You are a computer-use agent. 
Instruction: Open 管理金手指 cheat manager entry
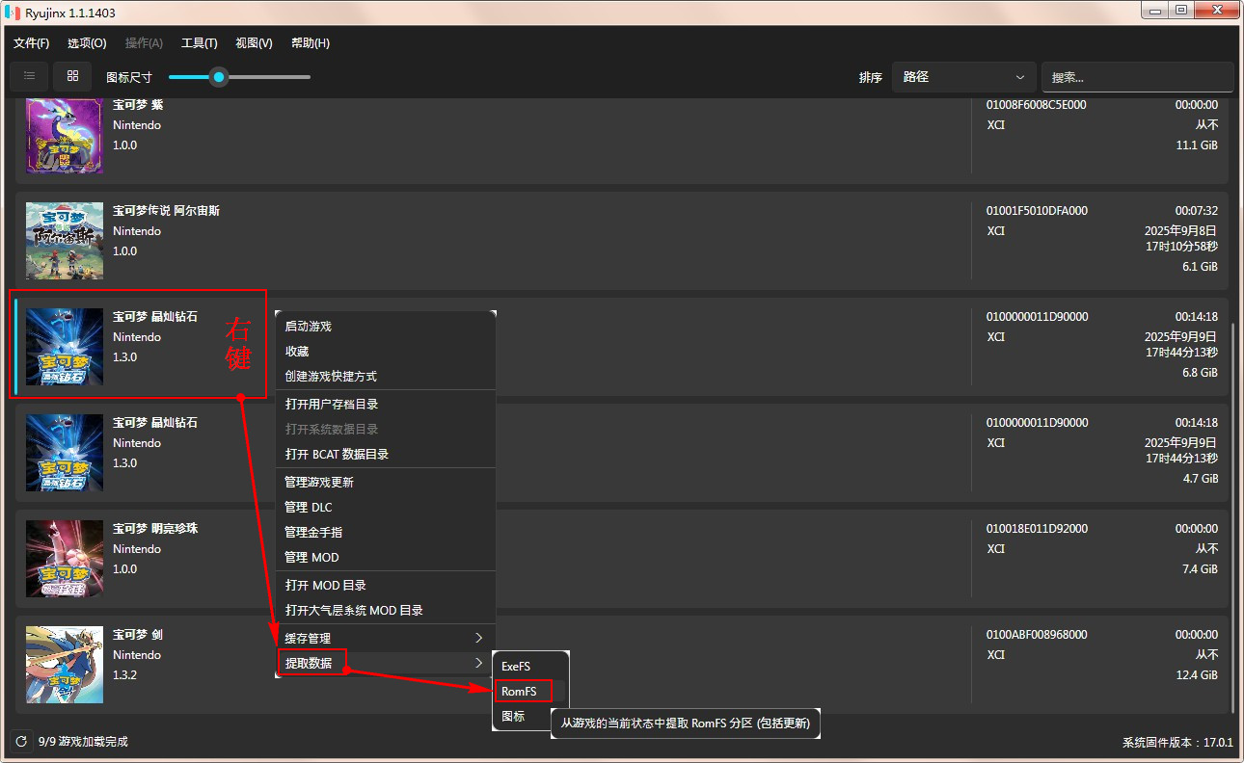pos(386,533)
